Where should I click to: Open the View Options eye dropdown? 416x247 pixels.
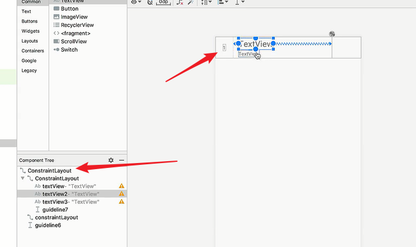coord(136,2)
